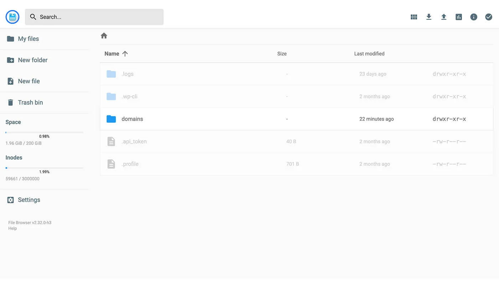Click the download arrow icon in the header
This screenshot has width=499, height=285.
tap(429, 17)
